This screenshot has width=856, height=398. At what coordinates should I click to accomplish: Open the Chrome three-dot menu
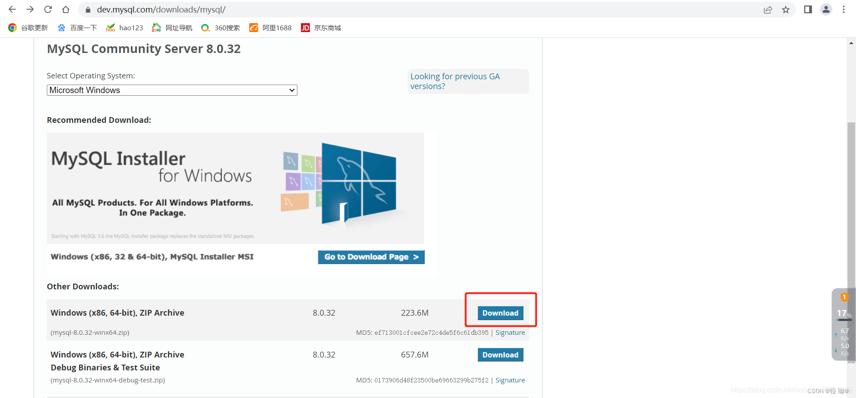(x=844, y=9)
